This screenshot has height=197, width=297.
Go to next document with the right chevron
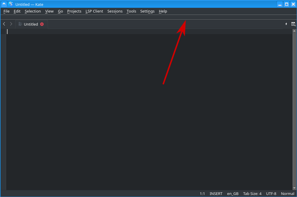(11, 24)
